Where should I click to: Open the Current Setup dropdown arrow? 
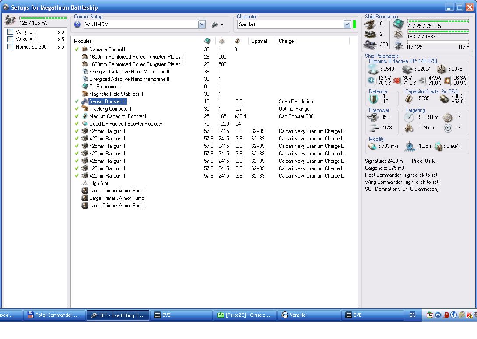[202, 24]
